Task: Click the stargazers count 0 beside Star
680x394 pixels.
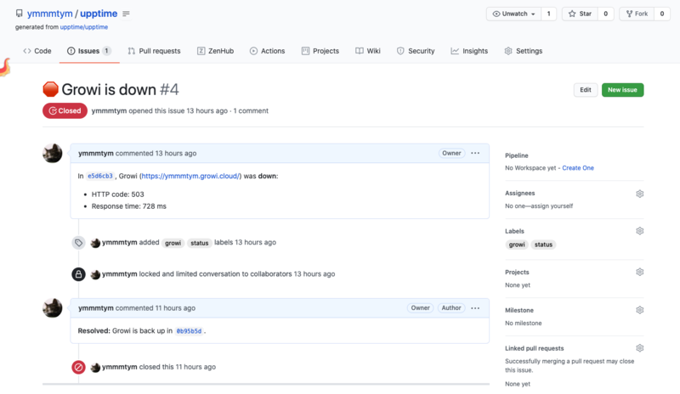Action: (605, 14)
